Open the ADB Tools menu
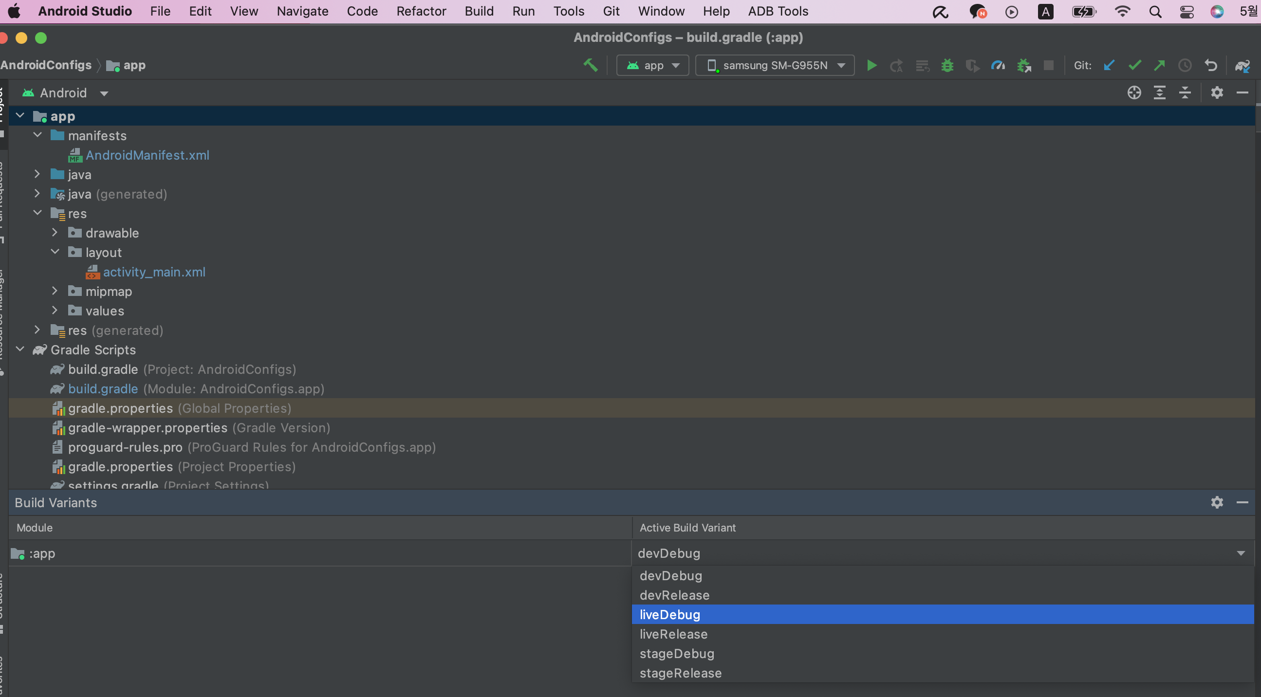Viewport: 1261px width, 697px height. tap(778, 11)
